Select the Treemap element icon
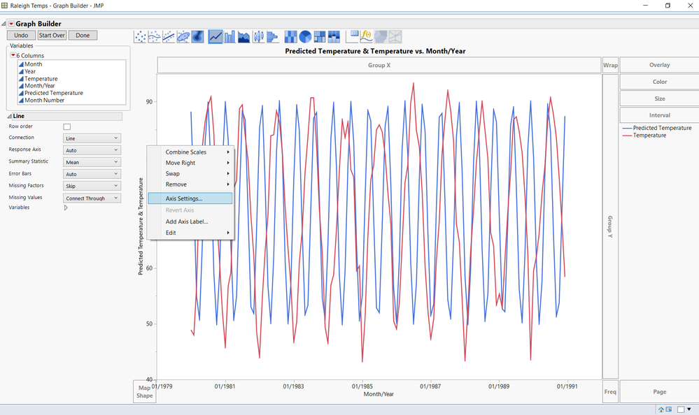The height and width of the screenshot is (415, 699). 320,36
